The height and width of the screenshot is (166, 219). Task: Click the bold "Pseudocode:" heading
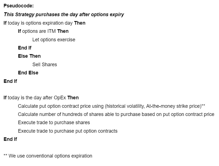[x=19, y=6]
